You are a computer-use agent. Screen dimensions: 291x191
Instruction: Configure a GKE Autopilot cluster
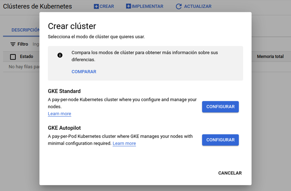coord(220,140)
